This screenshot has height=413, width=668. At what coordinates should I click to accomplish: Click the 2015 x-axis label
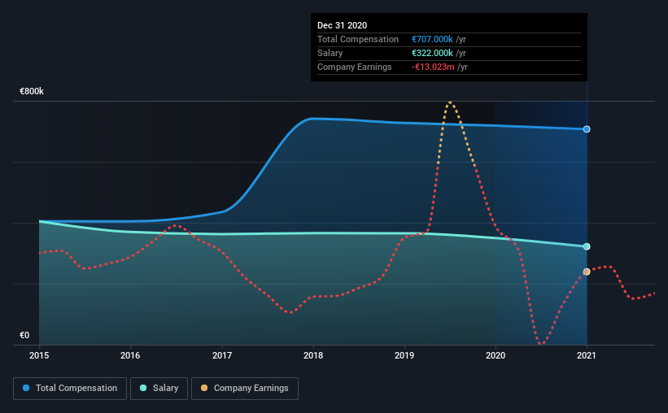click(x=39, y=355)
